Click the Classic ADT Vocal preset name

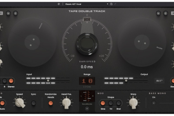coord(73,4)
